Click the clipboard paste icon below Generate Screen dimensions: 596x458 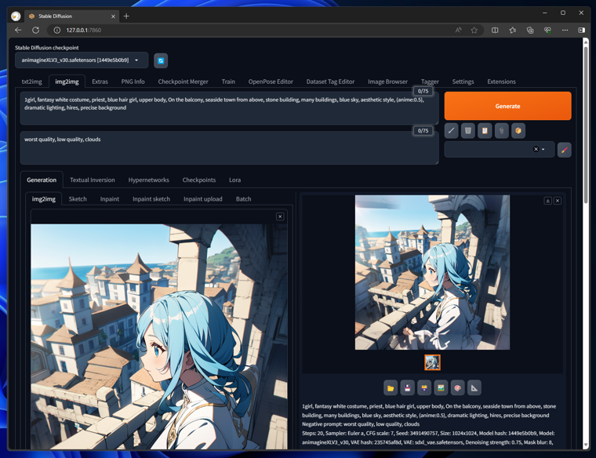(485, 131)
